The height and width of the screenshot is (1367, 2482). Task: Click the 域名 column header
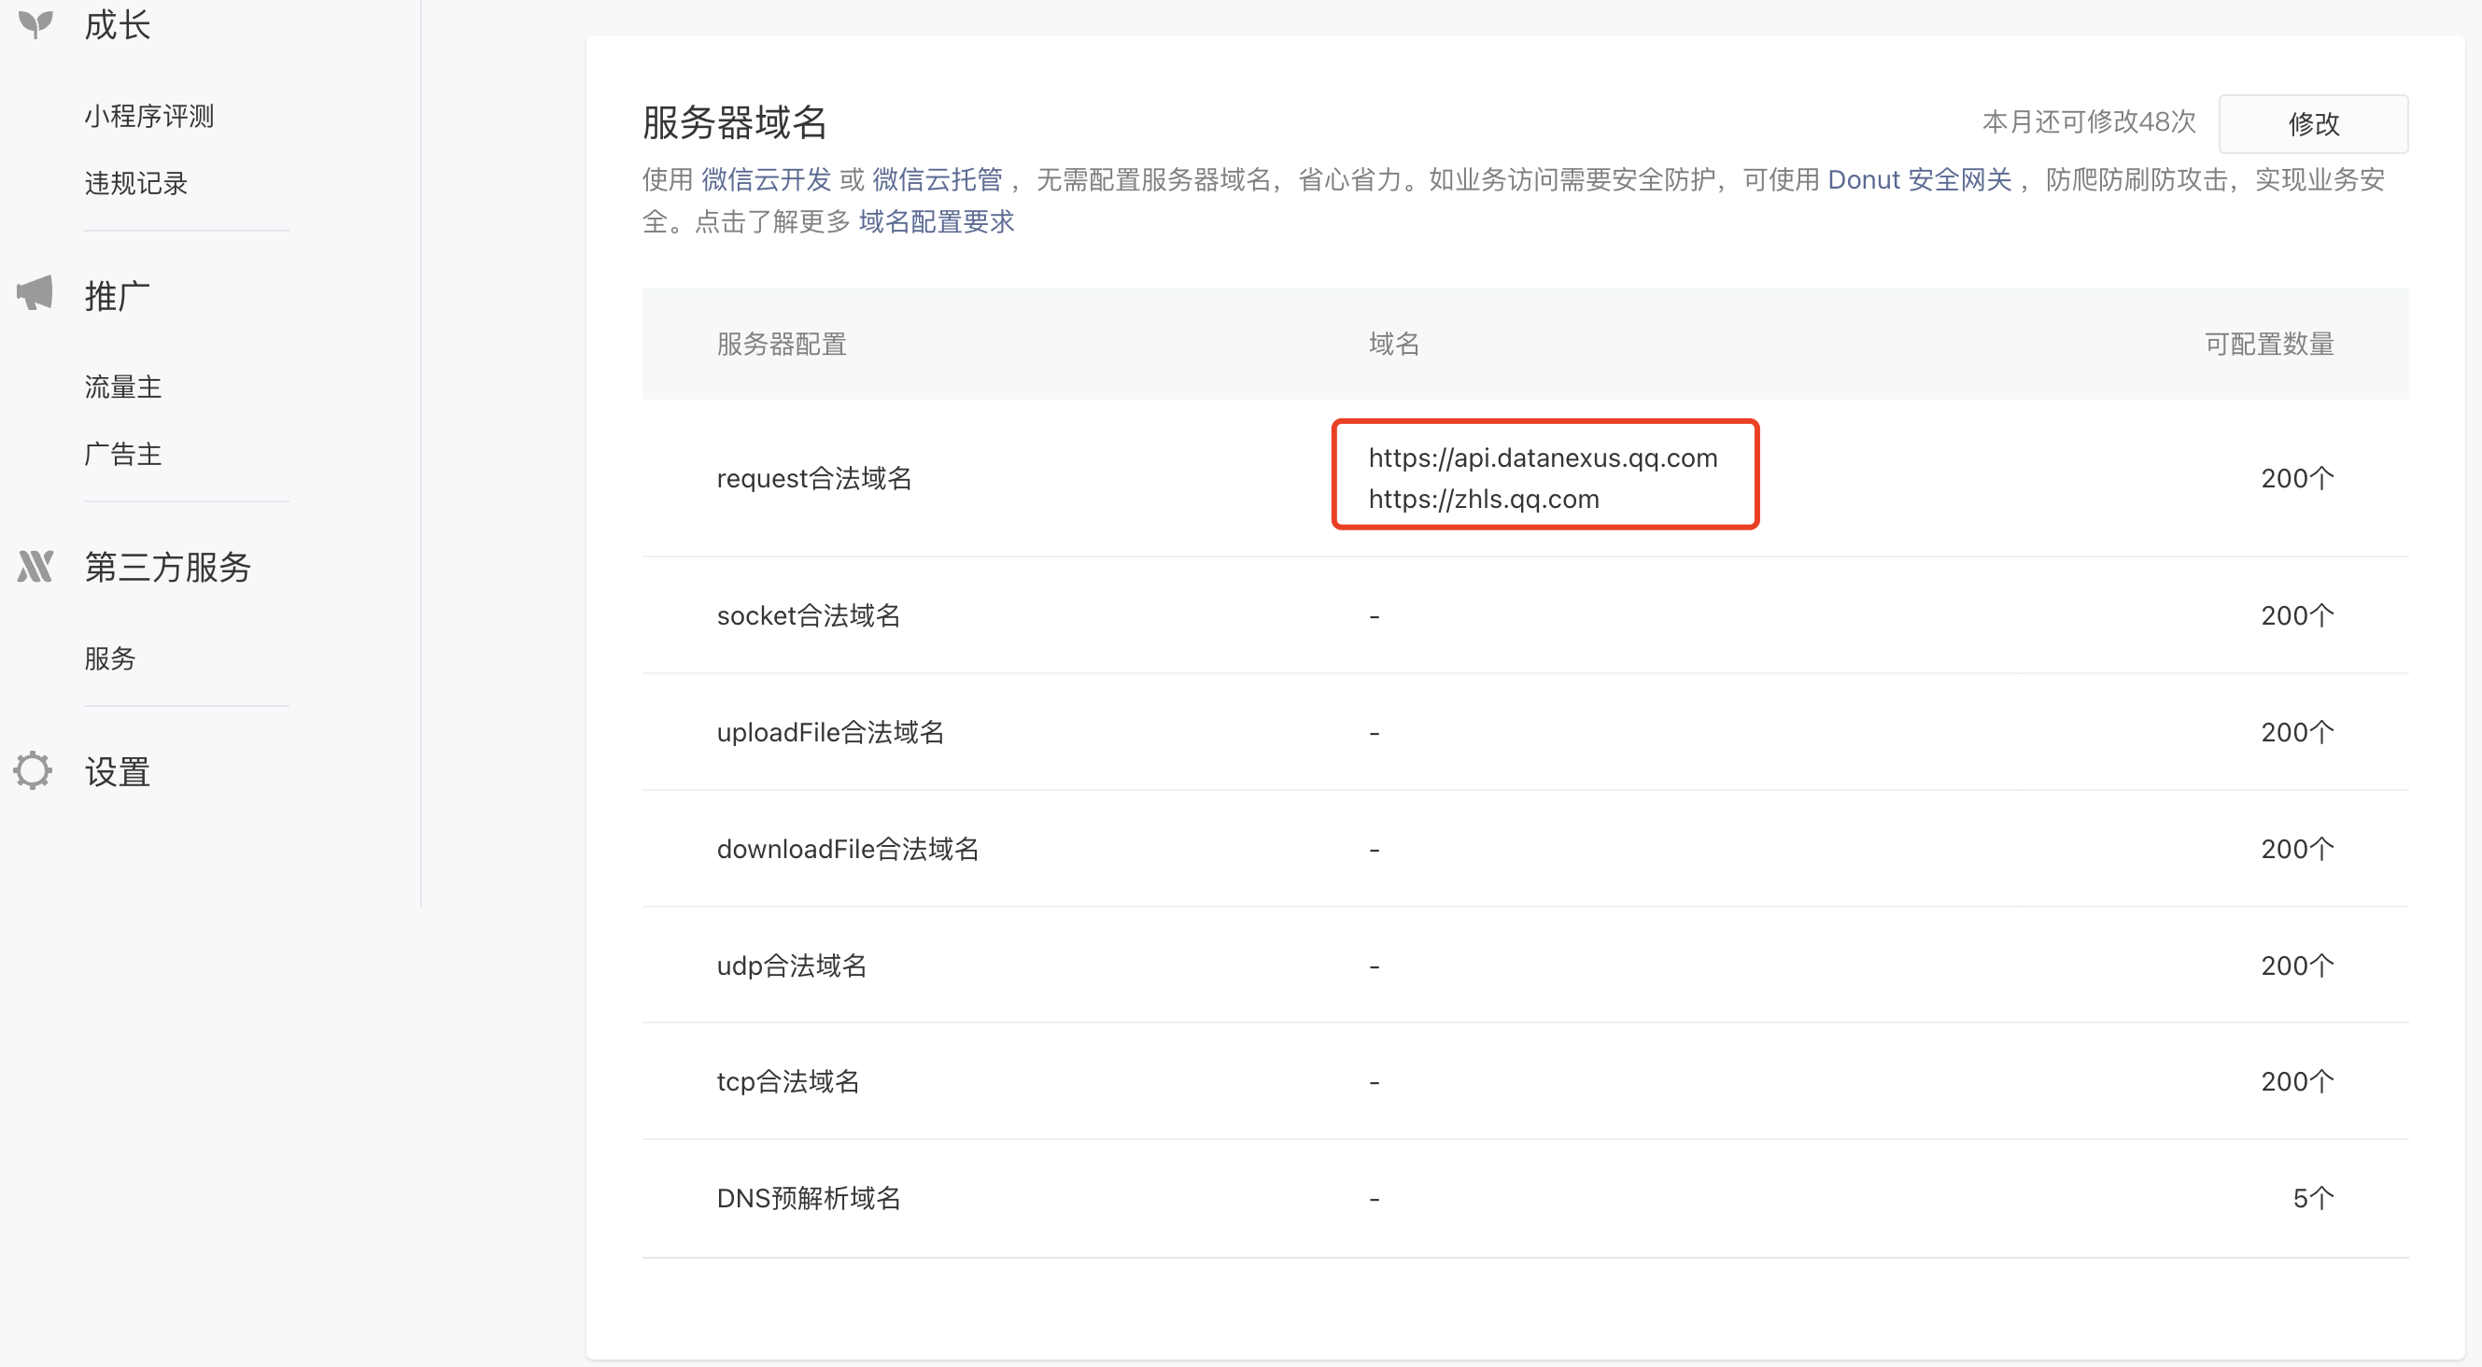click(x=1394, y=344)
